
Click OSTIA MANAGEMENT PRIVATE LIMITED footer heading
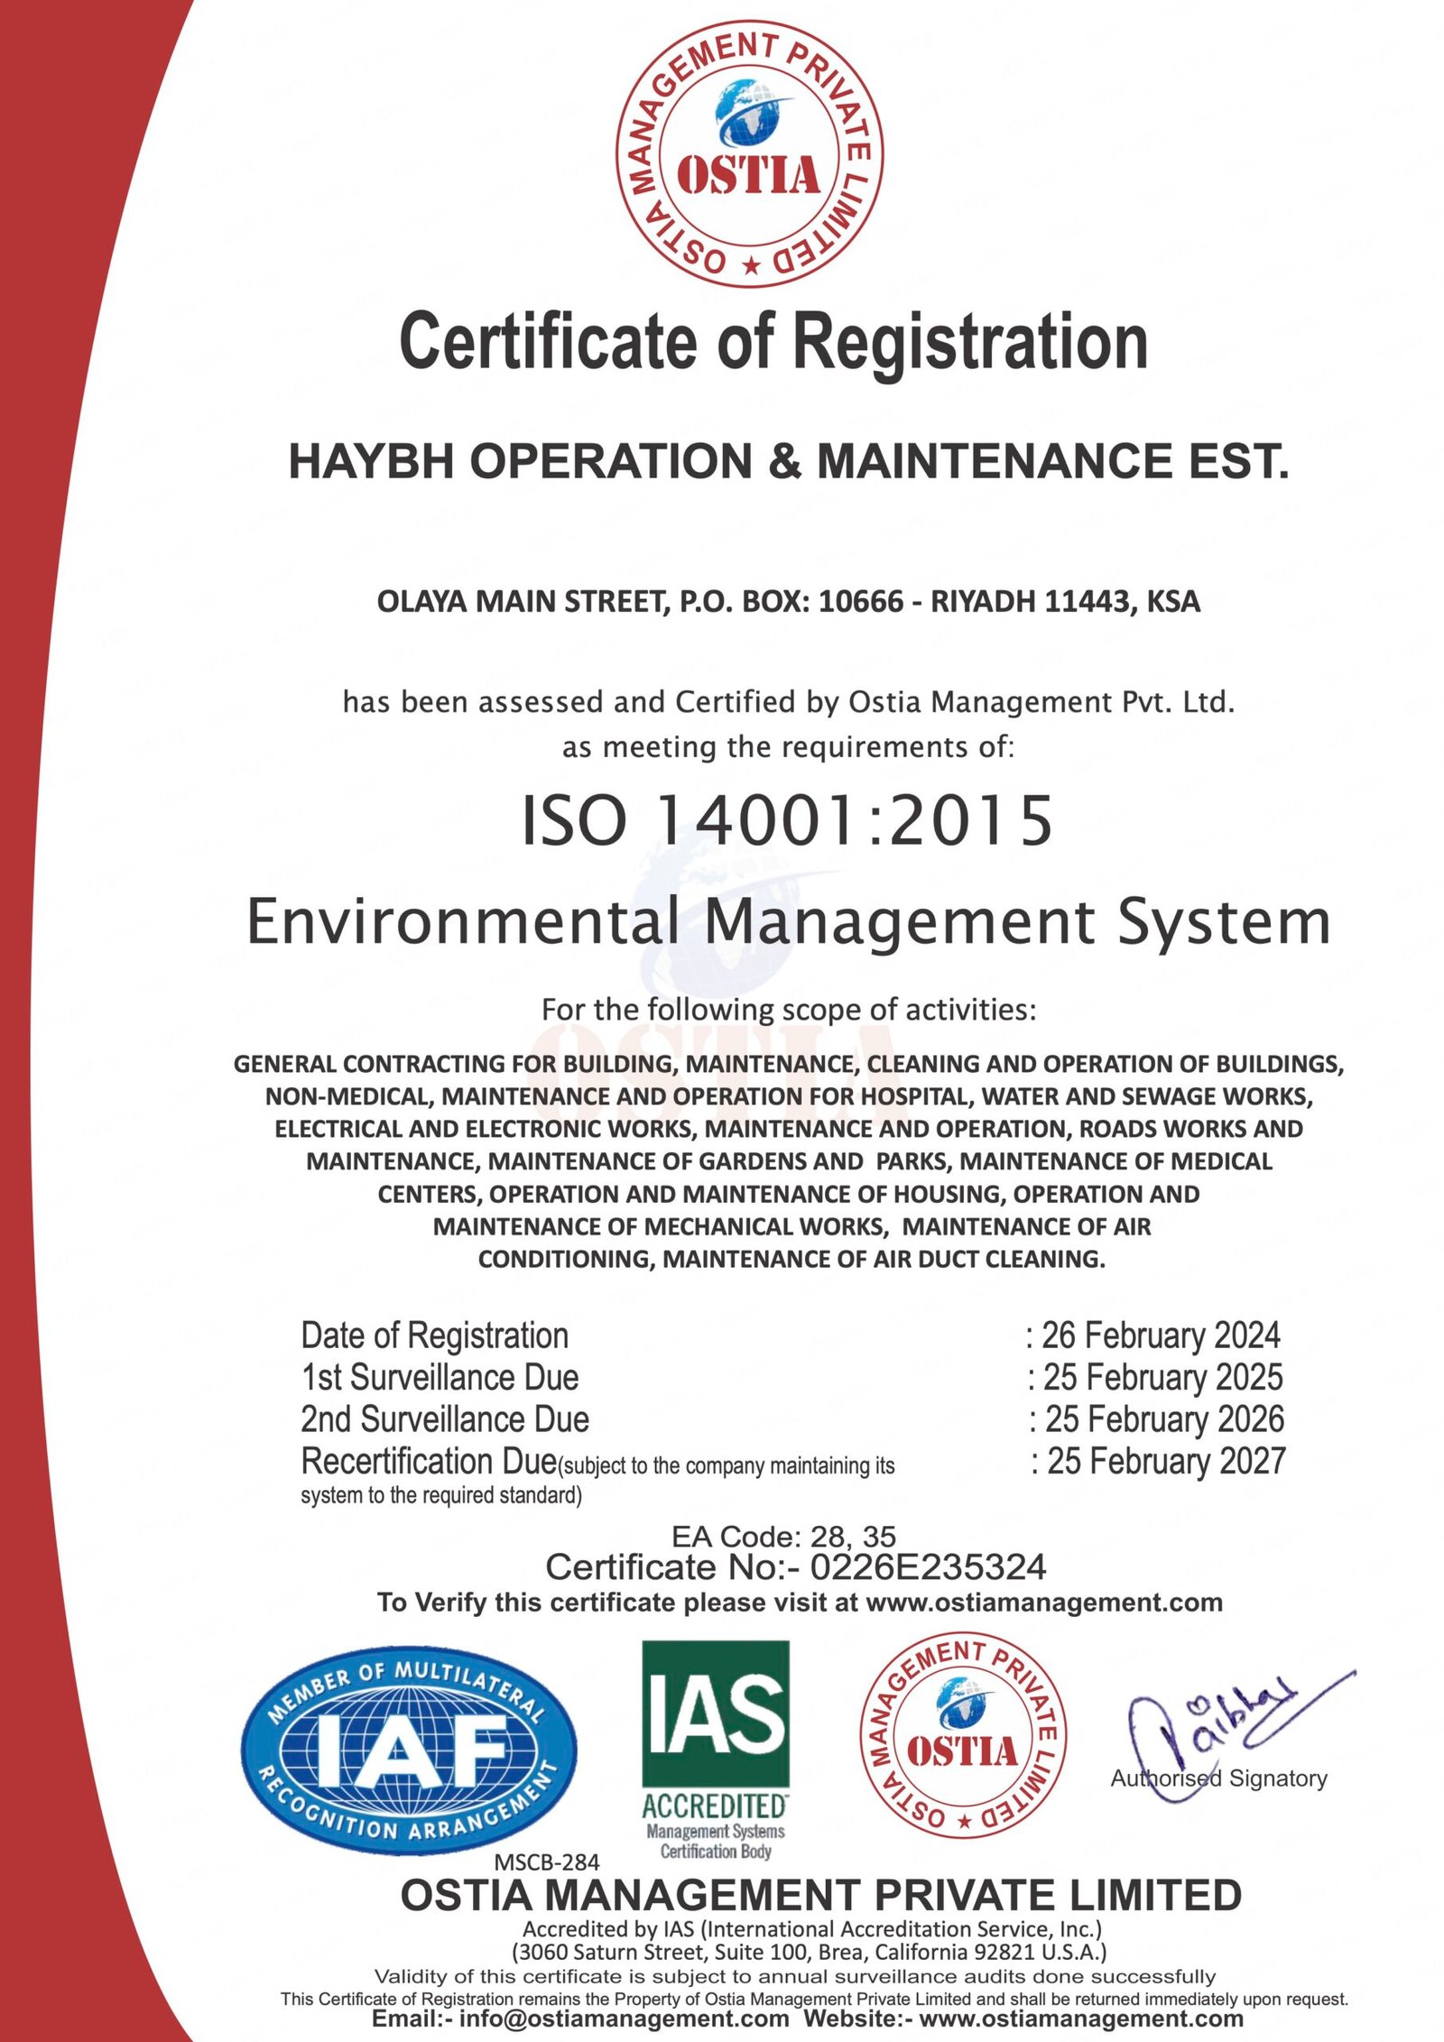(821, 1896)
